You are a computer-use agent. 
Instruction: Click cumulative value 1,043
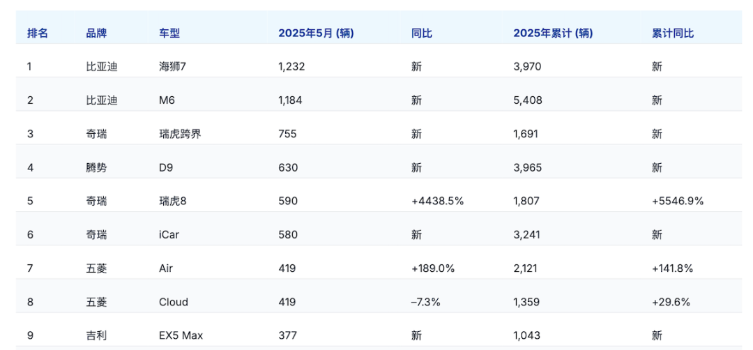click(526, 335)
